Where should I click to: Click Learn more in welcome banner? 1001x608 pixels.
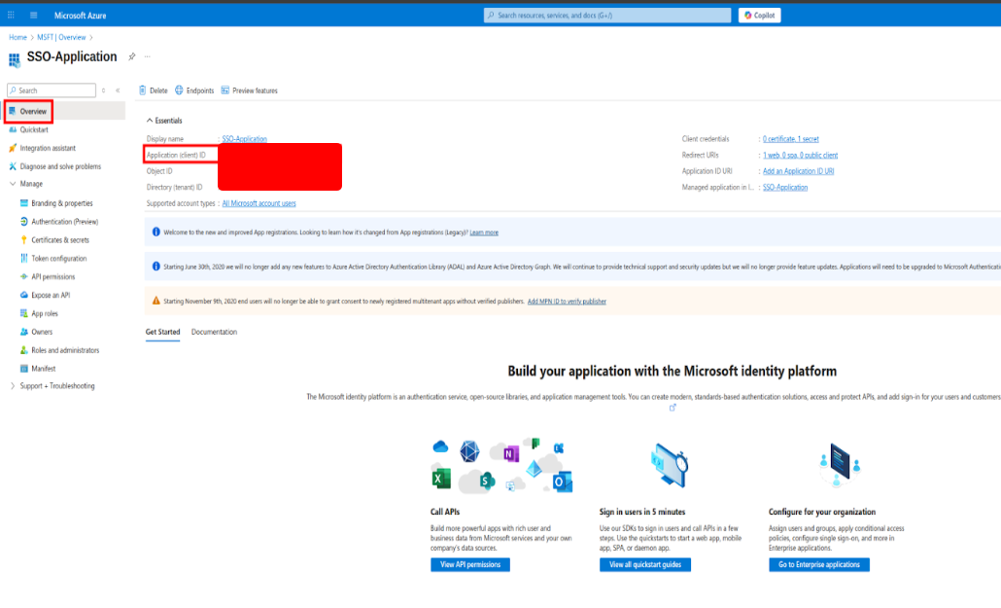[x=484, y=232]
